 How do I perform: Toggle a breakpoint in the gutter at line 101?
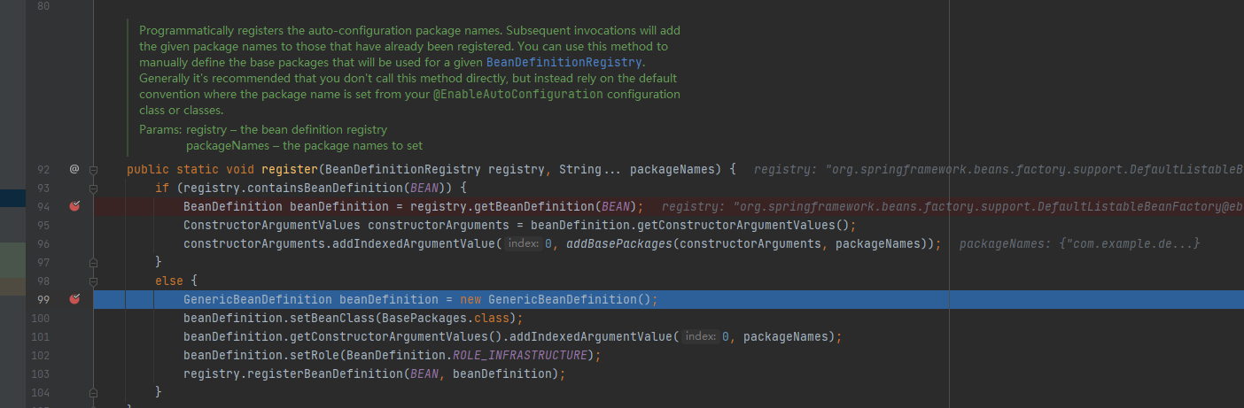[x=74, y=336]
